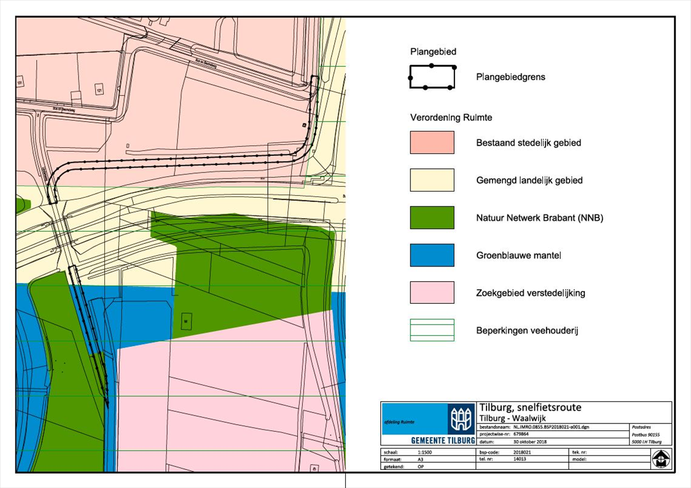
Task: Click the Tilburg coat of arms logo
Action: (461, 419)
